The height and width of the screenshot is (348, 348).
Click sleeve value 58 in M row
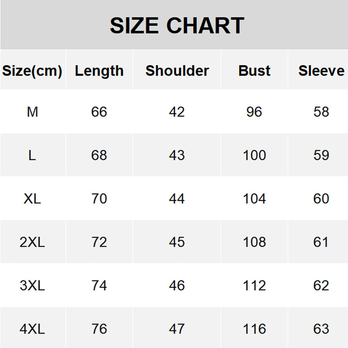(x=321, y=112)
